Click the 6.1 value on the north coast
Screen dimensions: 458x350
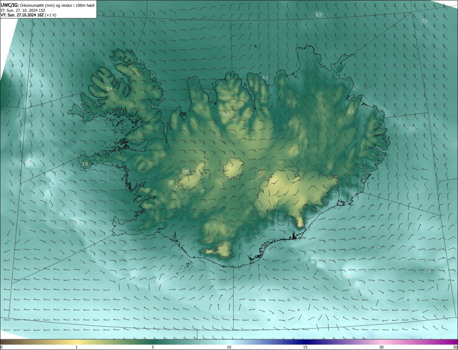coord(265,77)
